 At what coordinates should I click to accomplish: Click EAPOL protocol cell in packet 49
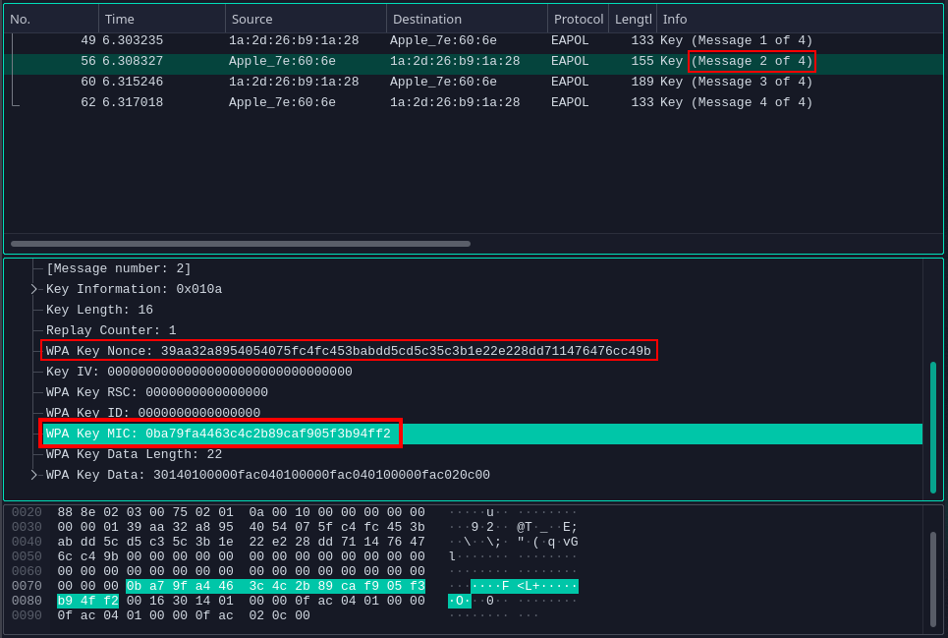pos(570,40)
